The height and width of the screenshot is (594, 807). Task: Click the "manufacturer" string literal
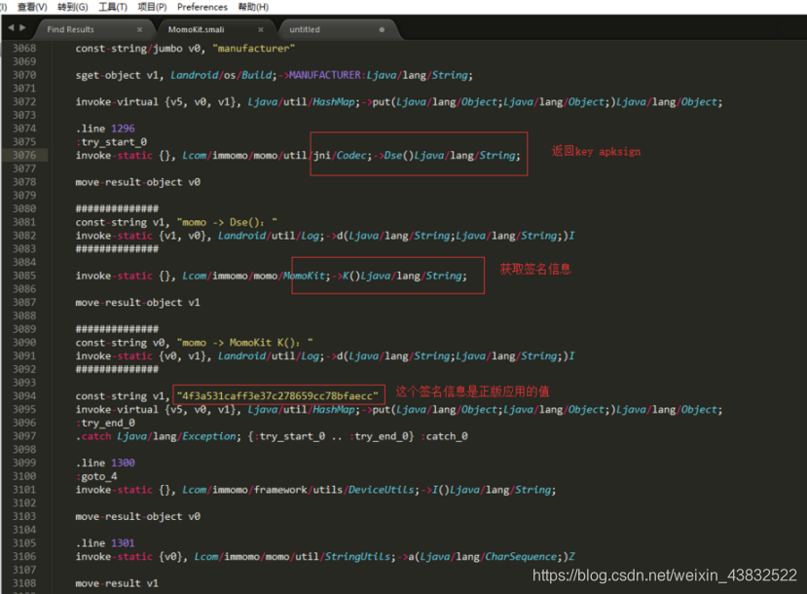[254, 49]
